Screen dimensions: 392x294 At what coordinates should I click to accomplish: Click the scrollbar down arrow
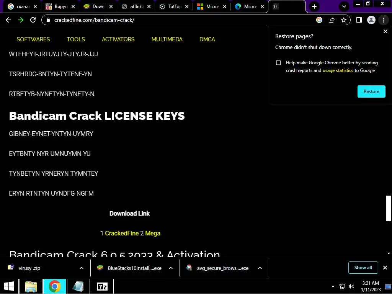tap(389, 253)
